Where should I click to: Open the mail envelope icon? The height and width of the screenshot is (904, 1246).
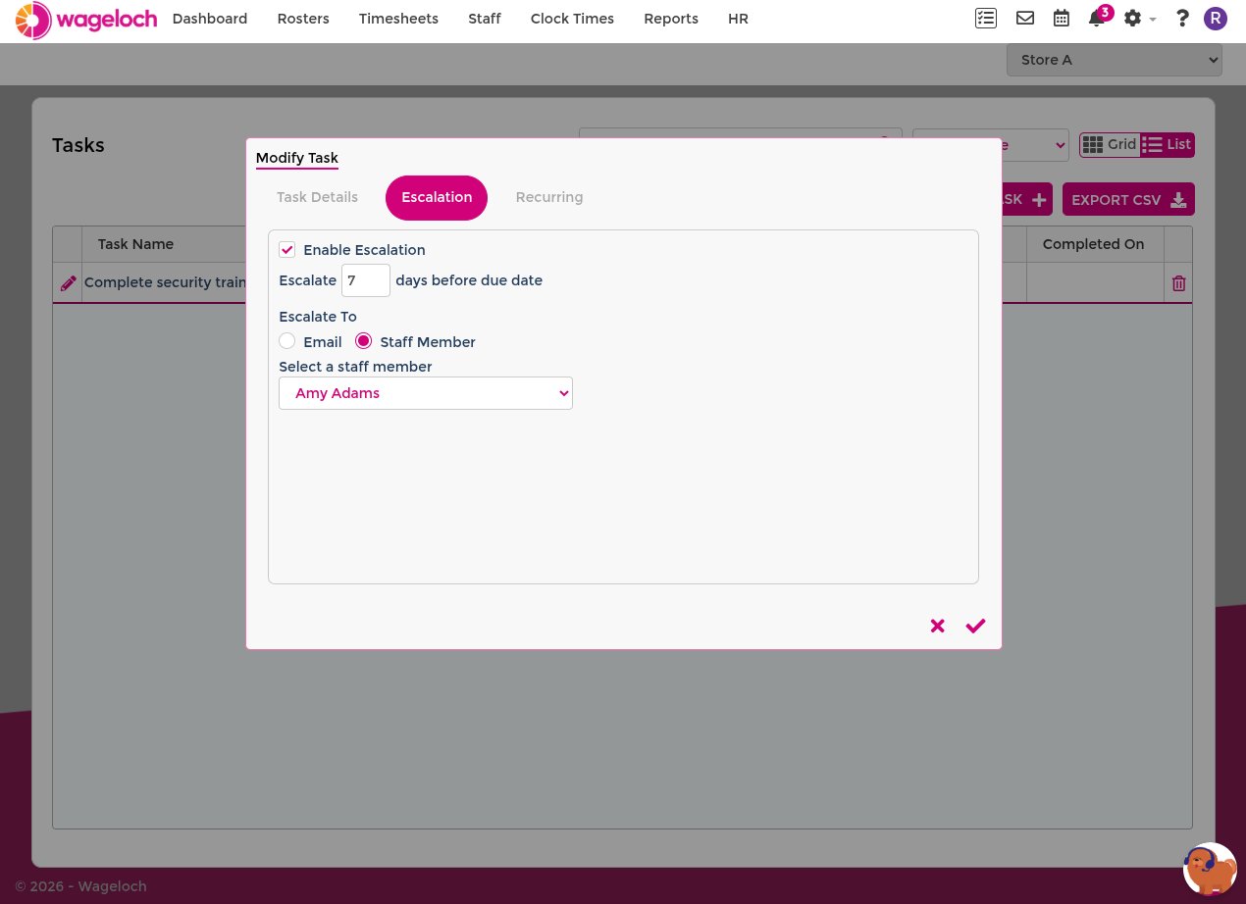pos(1025,19)
